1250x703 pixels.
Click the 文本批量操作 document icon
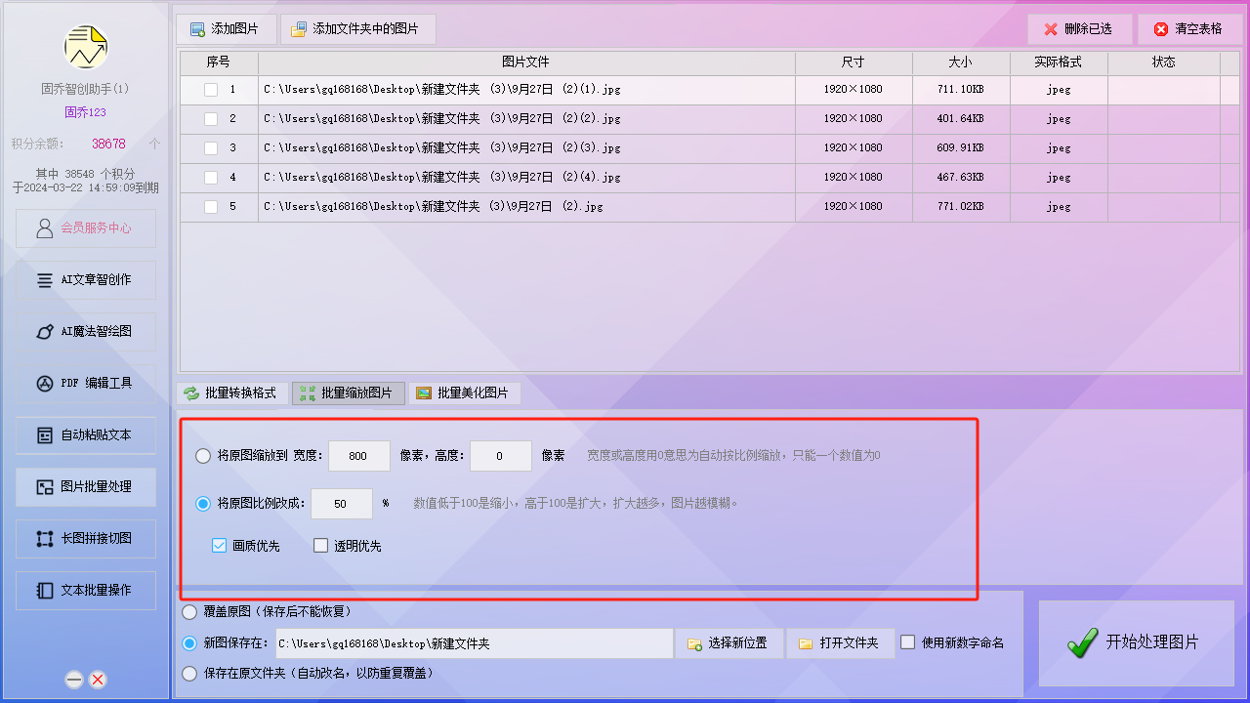pyautogui.click(x=45, y=591)
